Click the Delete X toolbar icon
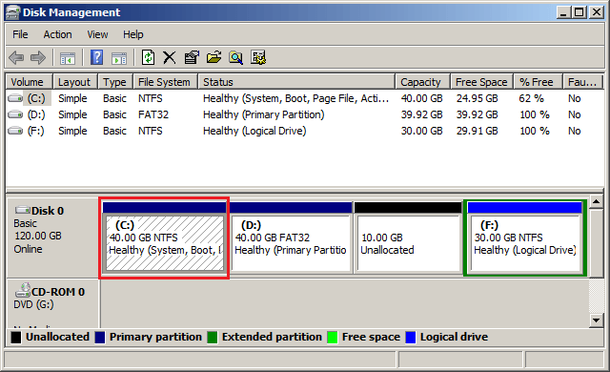Image resolution: width=610 pixels, height=372 pixels. tap(170, 57)
